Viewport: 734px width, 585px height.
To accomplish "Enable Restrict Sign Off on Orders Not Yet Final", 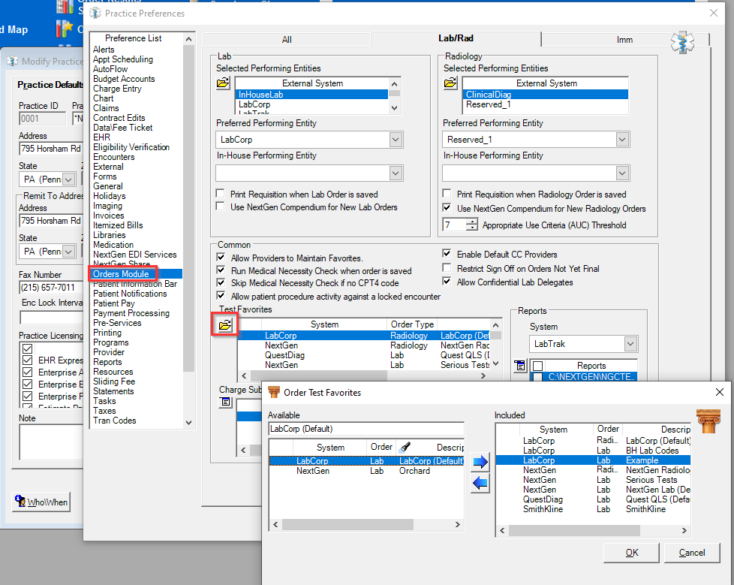I will [447, 268].
